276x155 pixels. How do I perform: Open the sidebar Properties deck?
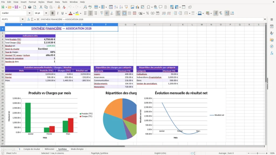click(272, 27)
